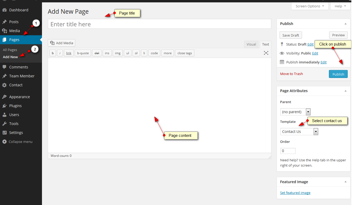
Task: Open the Settings menu item
Action: coord(21,133)
